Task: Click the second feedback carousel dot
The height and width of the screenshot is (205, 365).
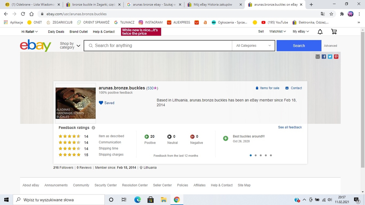Action: [x=255, y=155]
